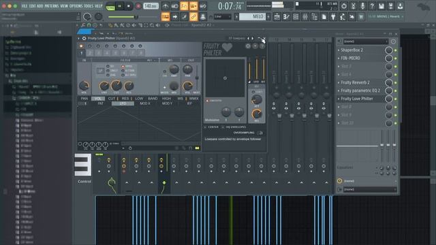This screenshot has width=436, height=245.
Task: Click the save project floppy icon
Action: point(381,6)
